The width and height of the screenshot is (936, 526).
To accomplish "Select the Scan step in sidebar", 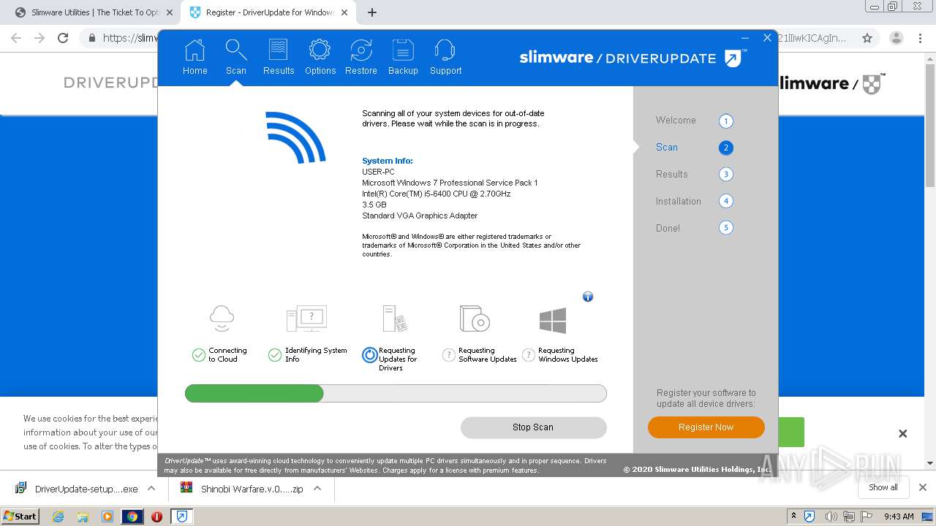I will point(666,148).
